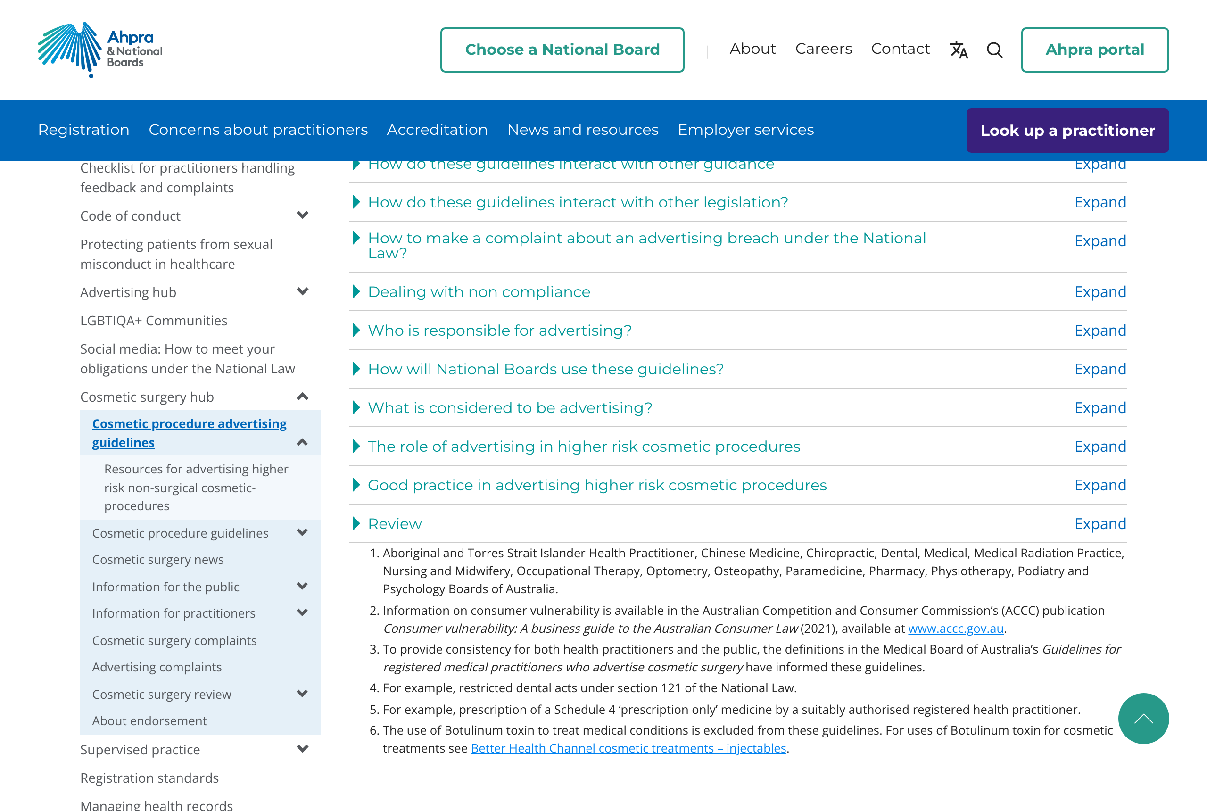The height and width of the screenshot is (811, 1207).
Task: Open the Registration menu
Action: [x=84, y=130]
